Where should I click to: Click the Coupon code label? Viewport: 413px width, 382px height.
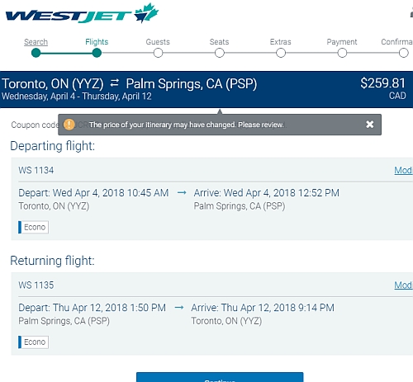(35, 125)
